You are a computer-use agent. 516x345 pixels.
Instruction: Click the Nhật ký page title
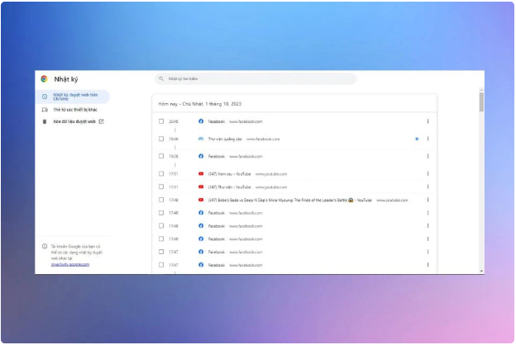pos(66,79)
